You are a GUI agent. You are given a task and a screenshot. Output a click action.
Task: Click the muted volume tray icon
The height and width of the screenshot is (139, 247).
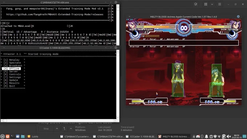pos(229,136)
